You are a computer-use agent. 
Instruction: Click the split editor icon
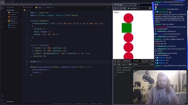[108, 8]
